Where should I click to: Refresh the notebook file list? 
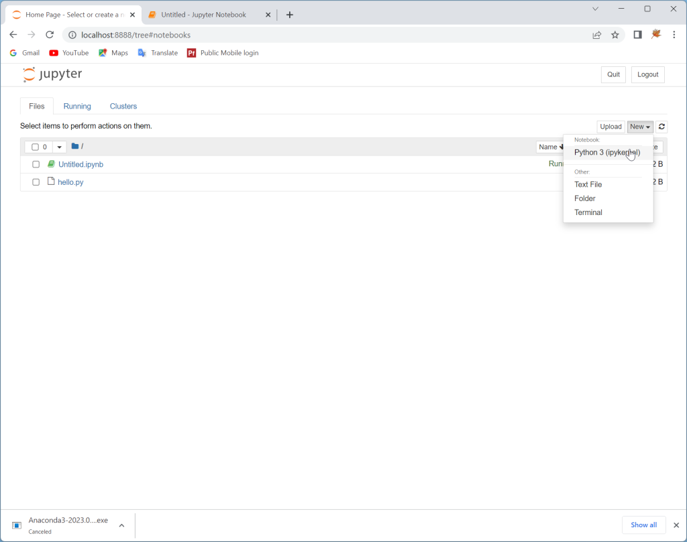coord(662,127)
